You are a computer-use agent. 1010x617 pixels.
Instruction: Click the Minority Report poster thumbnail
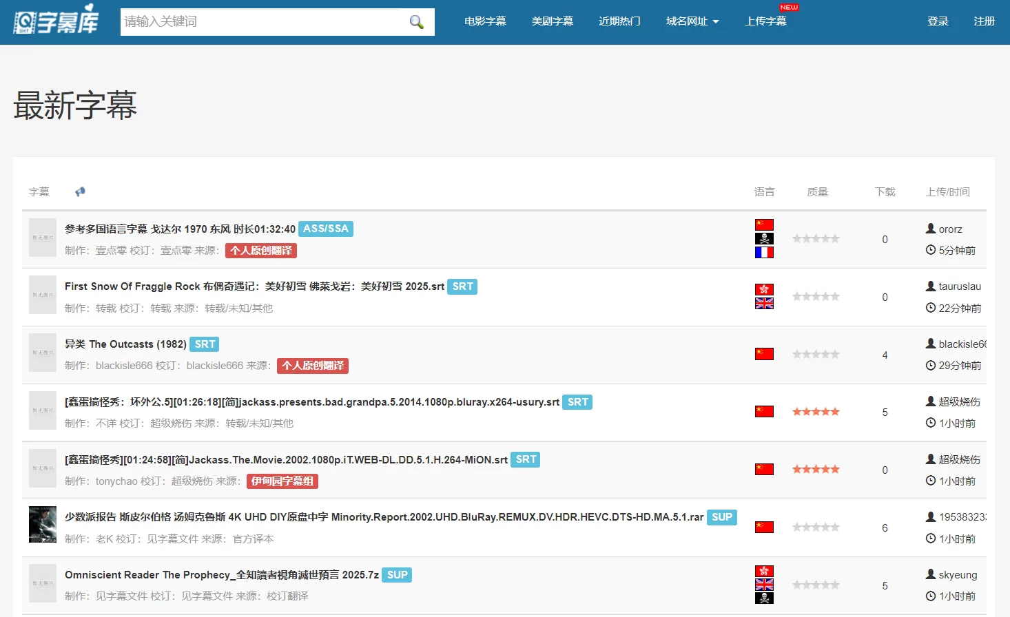(x=43, y=525)
